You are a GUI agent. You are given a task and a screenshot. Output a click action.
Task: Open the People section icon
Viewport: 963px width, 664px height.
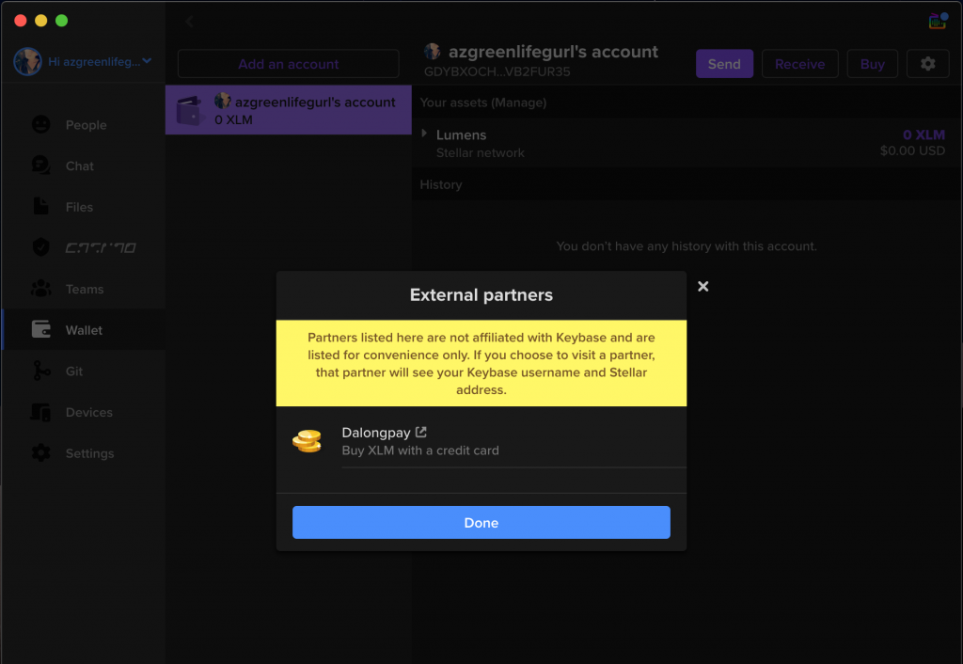click(x=41, y=125)
